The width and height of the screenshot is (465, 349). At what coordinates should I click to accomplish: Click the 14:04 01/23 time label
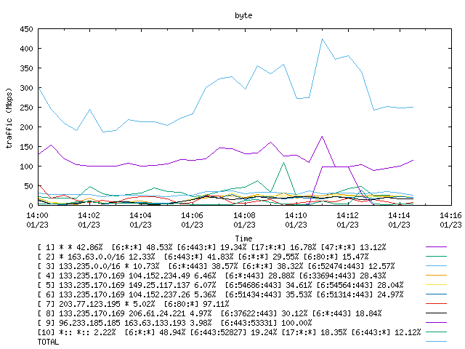pyautogui.click(x=140, y=220)
